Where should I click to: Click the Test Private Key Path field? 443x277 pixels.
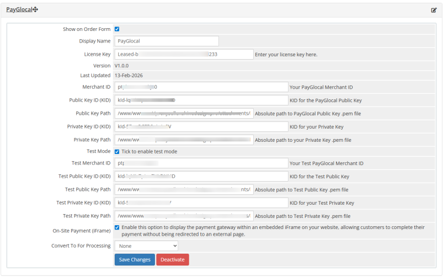pyautogui.click(x=184, y=216)
